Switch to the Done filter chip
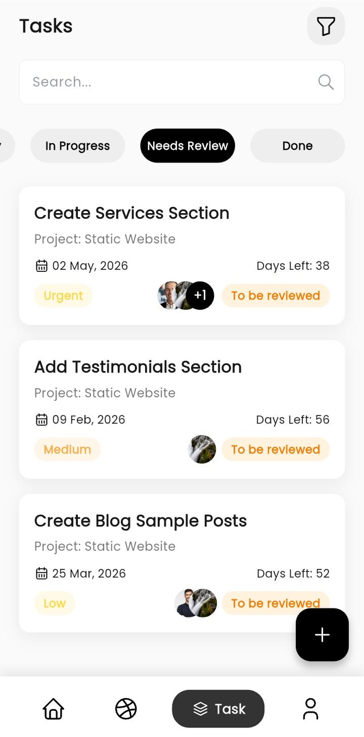This screenshot has width=364, height=737. tap(297, 146)
